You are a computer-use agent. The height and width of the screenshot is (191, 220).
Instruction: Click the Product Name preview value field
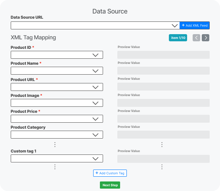point(163,71)
